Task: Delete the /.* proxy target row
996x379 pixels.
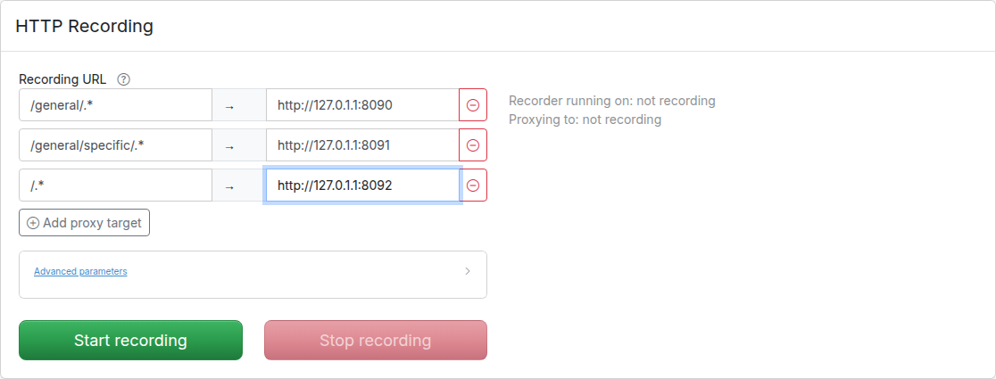Action: [x=473, y=185]
